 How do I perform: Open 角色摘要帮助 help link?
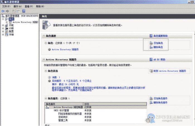pos(160,36)
